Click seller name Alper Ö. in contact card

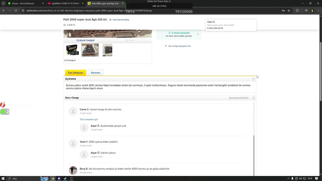tap(211, 22)
